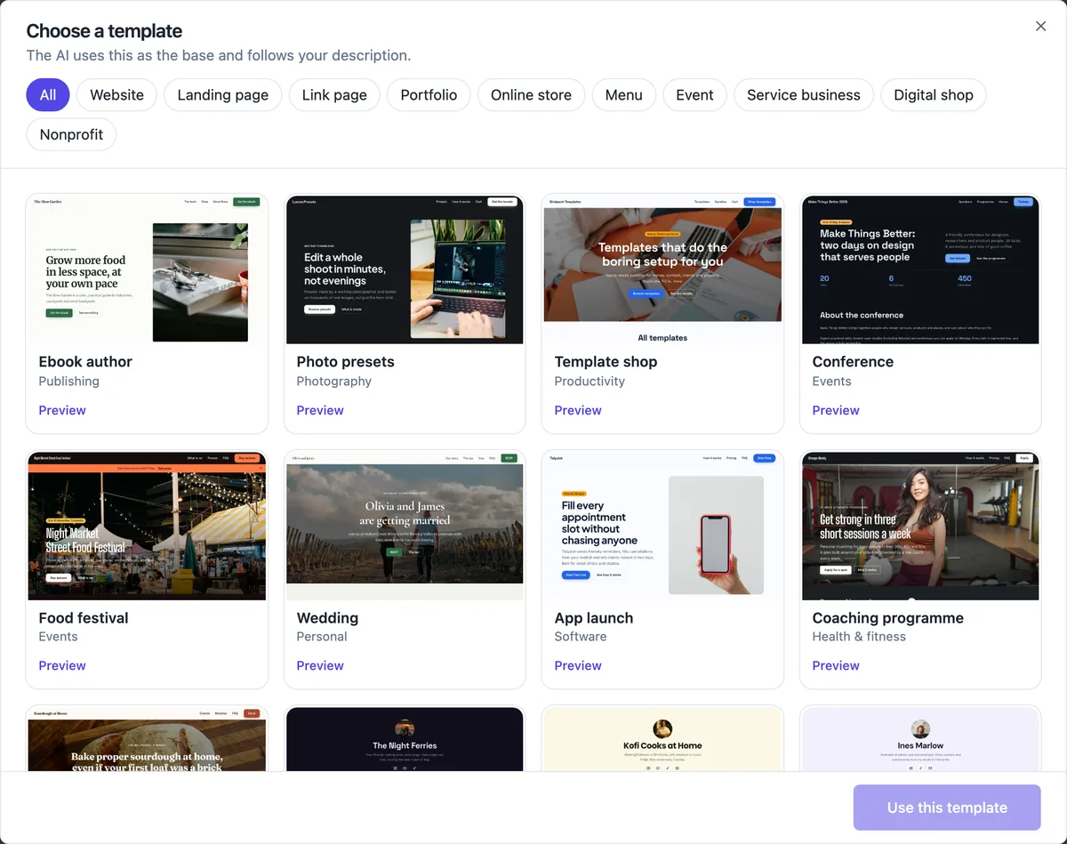Close the Choose a template dialog

point(1040,27)
